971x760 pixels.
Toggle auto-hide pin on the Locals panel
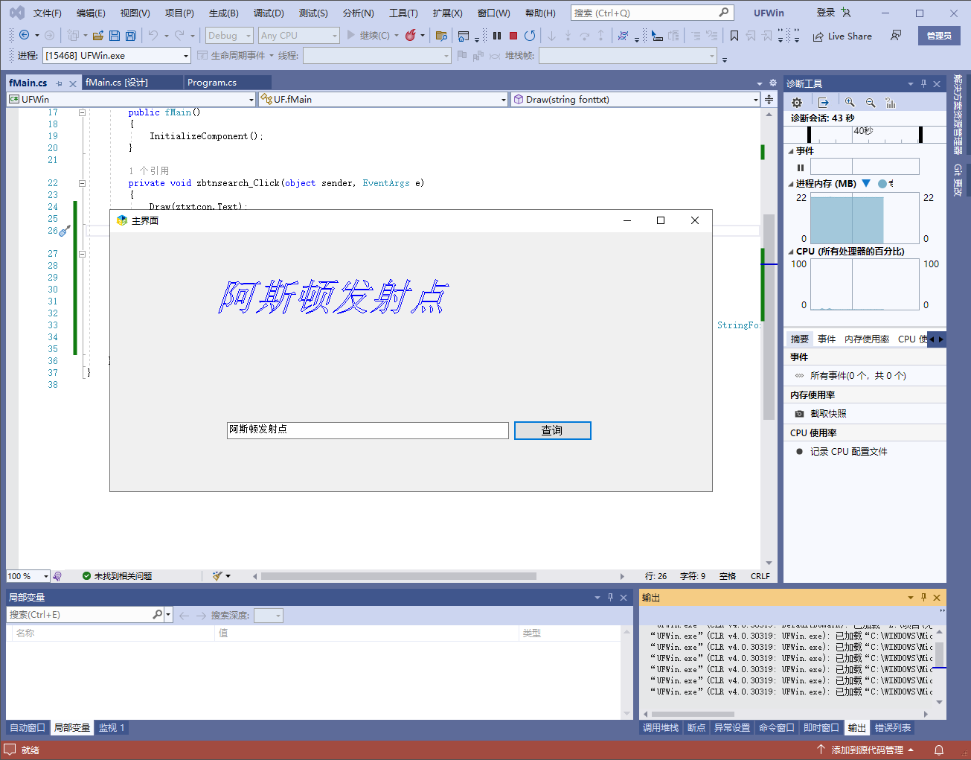click(x=610, y=597)
